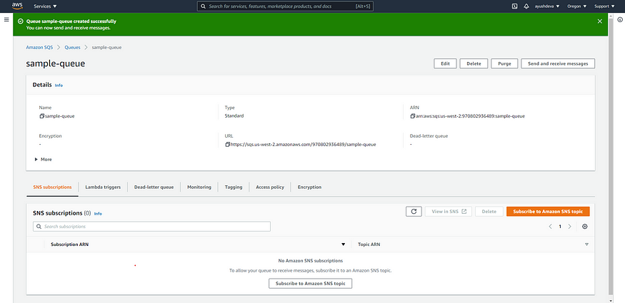Open the Oregon region selector
Screen dimensions: 625x303
coord(576,6)
